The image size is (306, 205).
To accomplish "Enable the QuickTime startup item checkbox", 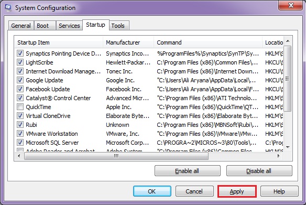I will [x=20, y=107].
